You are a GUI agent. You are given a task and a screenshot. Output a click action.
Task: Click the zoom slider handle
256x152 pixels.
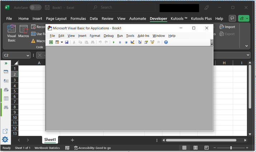point(231,148)
